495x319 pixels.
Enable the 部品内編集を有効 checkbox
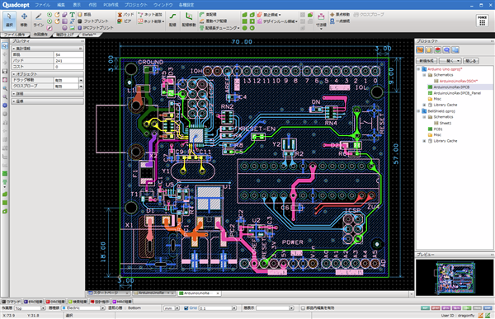(x=303, y=308)
